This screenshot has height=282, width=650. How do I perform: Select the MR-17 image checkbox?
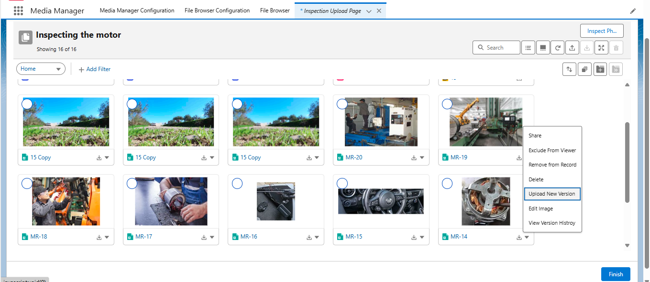[132, 183]
